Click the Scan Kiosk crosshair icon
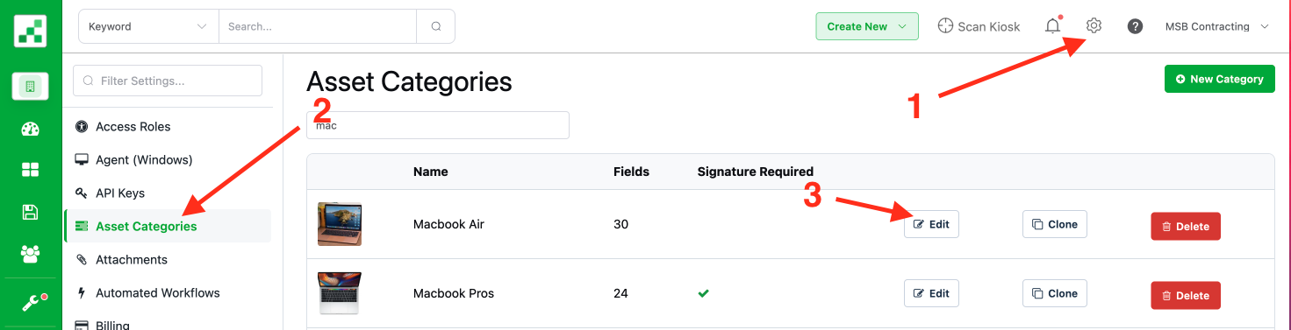The image size is (1291, 330). pyautogui.click(x=945, y=26)
